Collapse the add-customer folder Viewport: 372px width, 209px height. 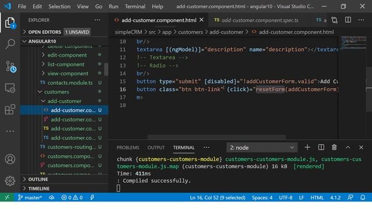(x=64, y=101)
